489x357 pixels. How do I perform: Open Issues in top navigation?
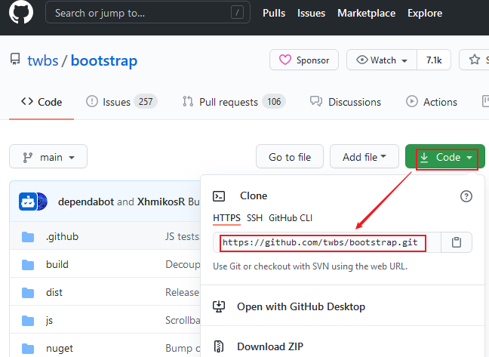pos(311,13)
